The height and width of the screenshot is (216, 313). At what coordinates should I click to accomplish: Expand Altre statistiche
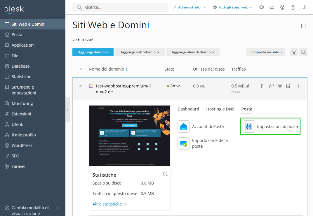pos(109,204)
